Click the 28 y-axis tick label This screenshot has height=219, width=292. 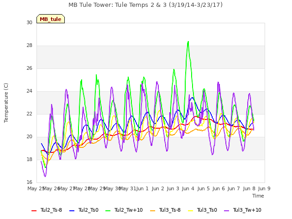[x=29, y=46]
